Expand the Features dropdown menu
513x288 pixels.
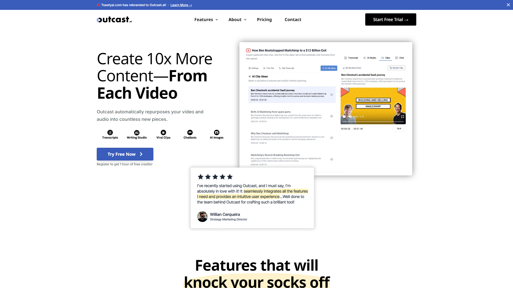[206, 19]
